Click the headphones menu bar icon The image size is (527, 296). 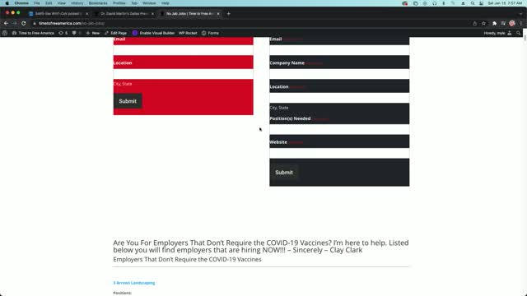click(x=435, y=3)
